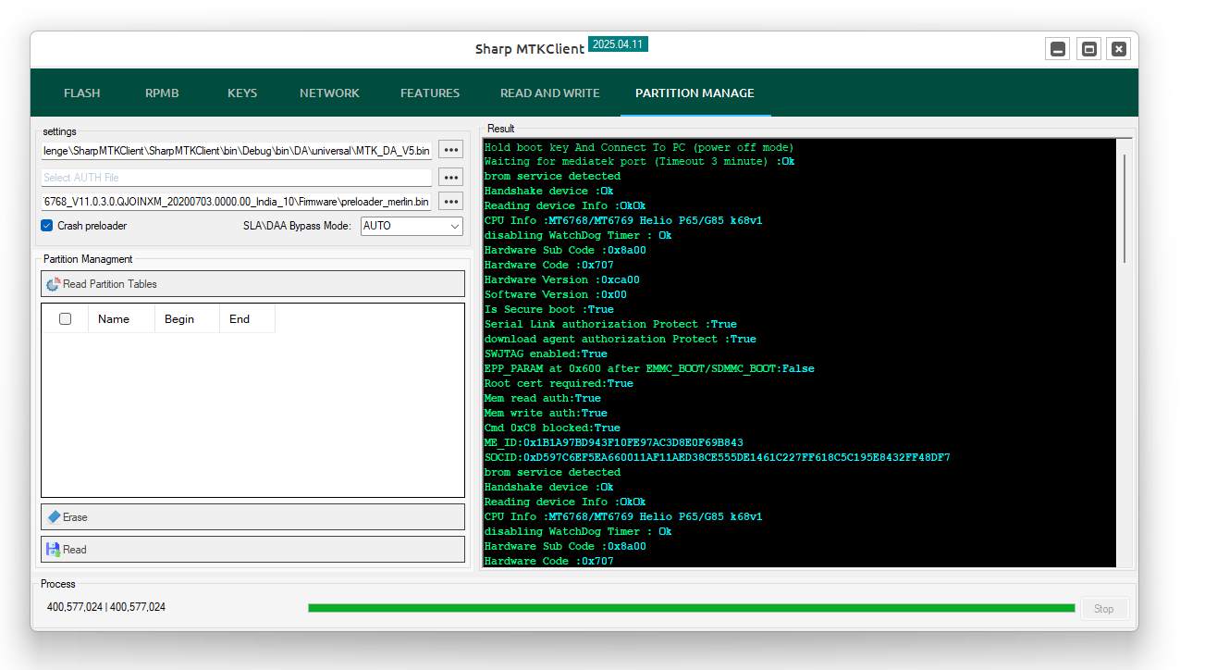Click the End column header
This screenshot has height=670, width=1217.
247,318
